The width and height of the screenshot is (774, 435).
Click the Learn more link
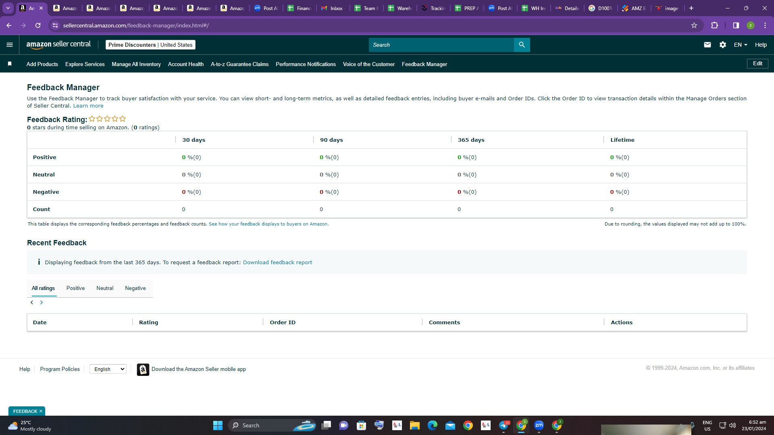click(x=88, y=106)
